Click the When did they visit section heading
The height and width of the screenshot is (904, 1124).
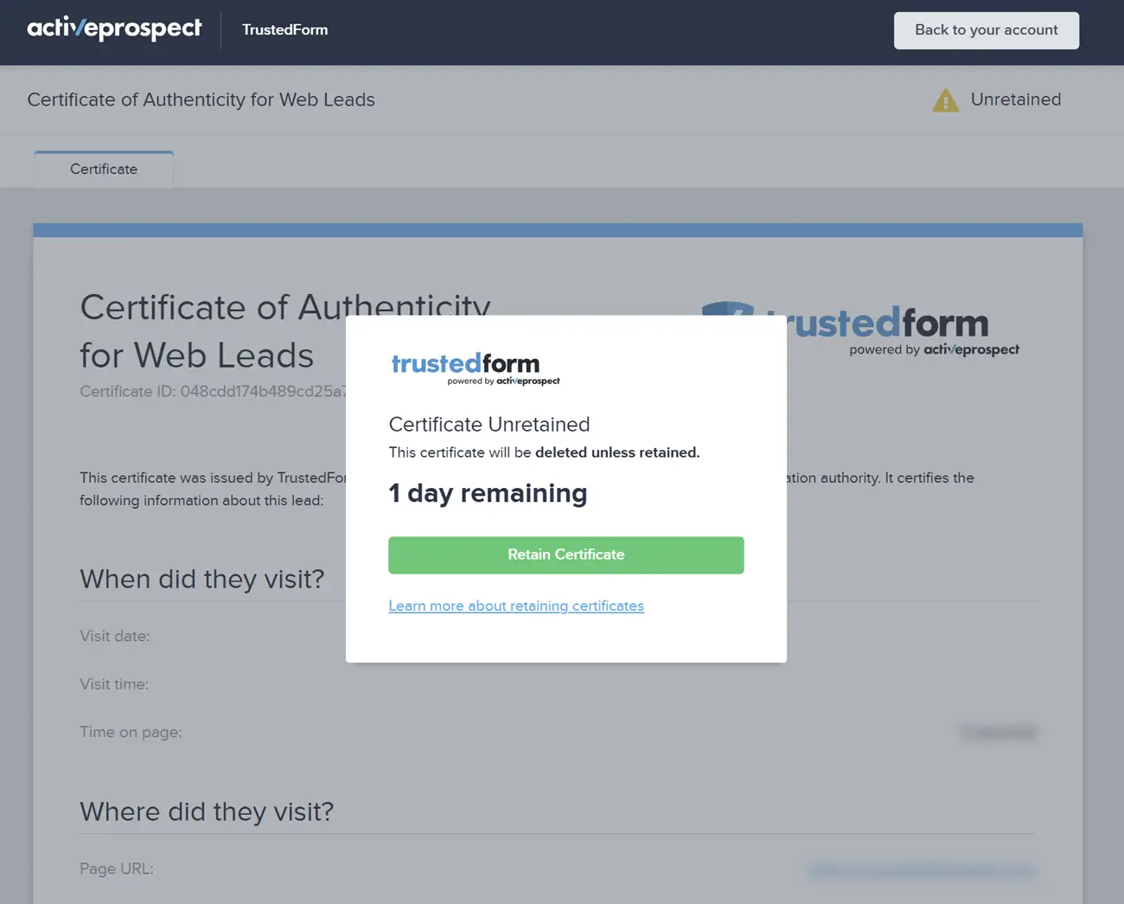(201, 579)
